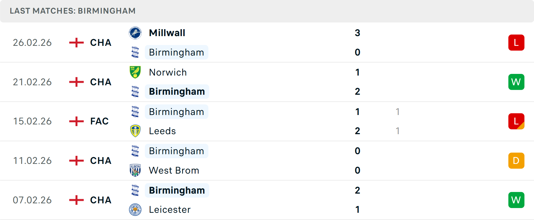This screenshot has width=534, height=220.
Task: Select the date 26.02.26
Action: [x=32, y=42]
